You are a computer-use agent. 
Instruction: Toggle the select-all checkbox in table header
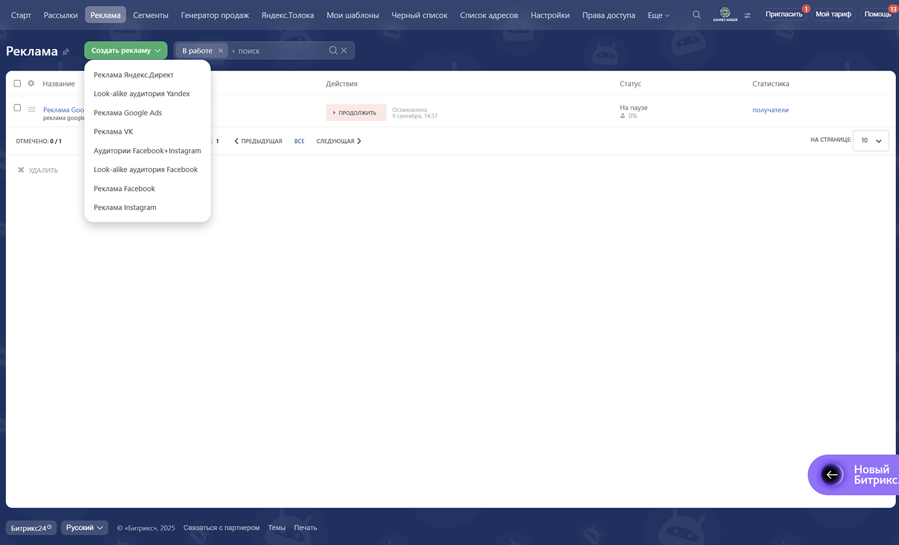(18, 83)
